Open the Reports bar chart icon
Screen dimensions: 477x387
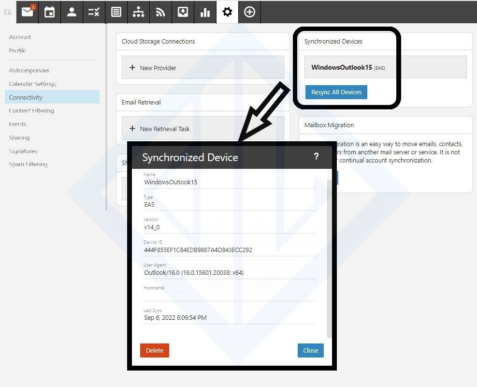(x=205, y=12)
